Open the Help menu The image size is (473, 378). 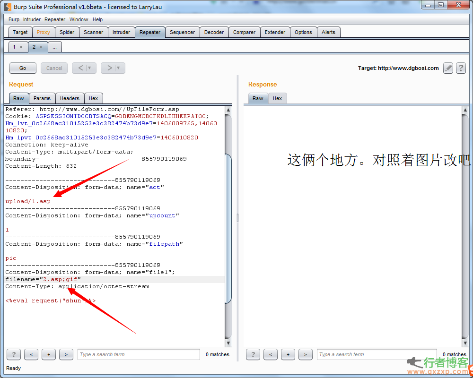(97, 19)
